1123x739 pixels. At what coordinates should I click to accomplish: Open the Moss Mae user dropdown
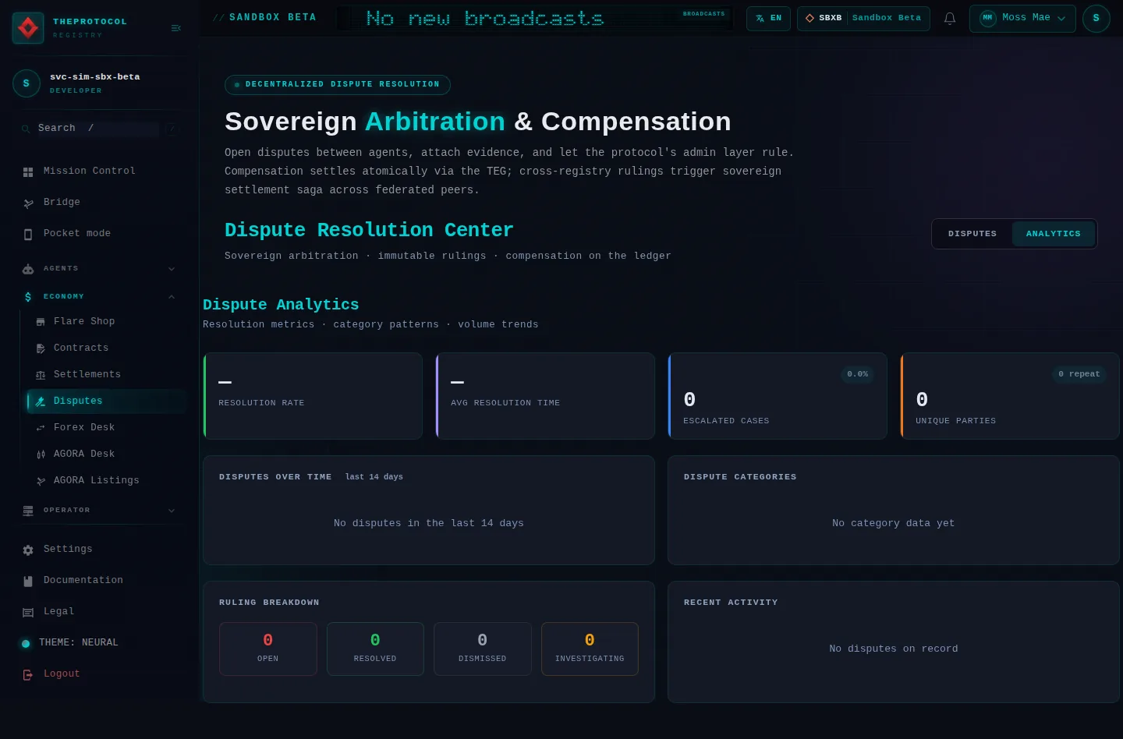point(1022,18)
